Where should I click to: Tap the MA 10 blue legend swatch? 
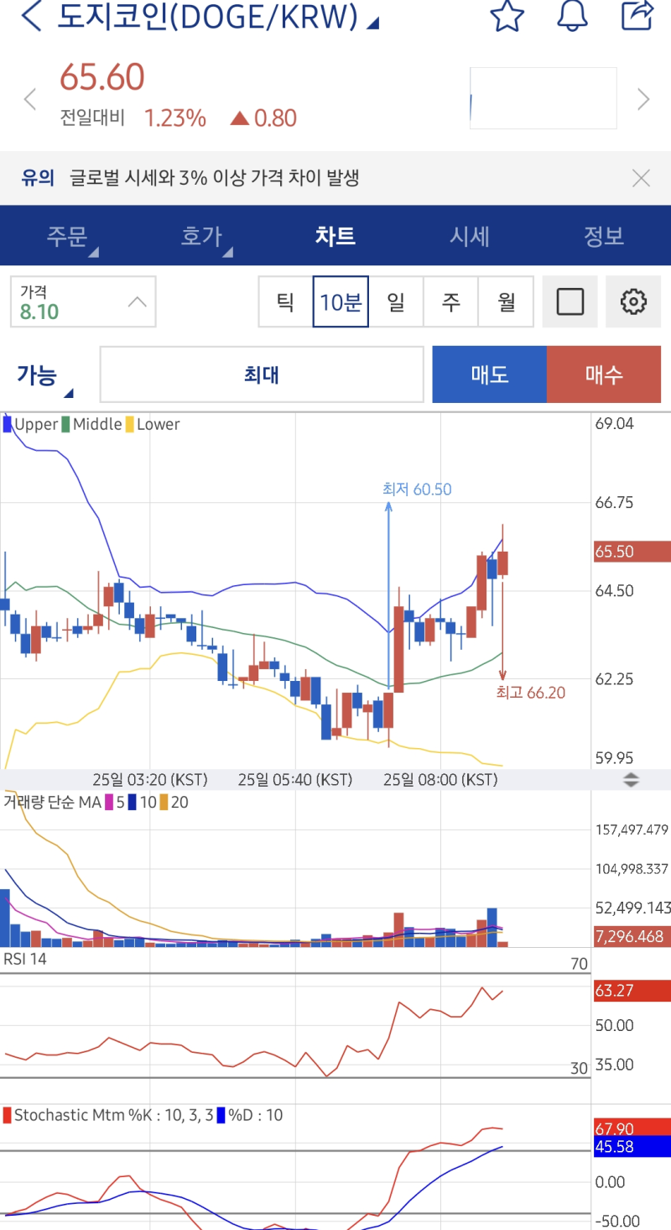[133, 802]
